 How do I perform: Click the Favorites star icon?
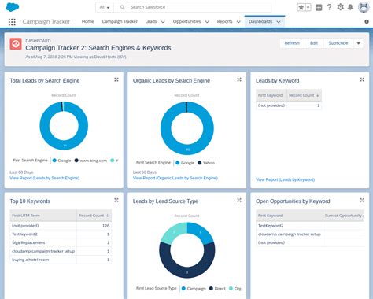(x=301, y=7)
